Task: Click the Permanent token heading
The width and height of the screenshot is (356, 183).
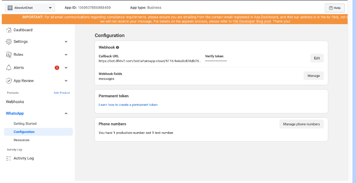Action: coord(114,96)
